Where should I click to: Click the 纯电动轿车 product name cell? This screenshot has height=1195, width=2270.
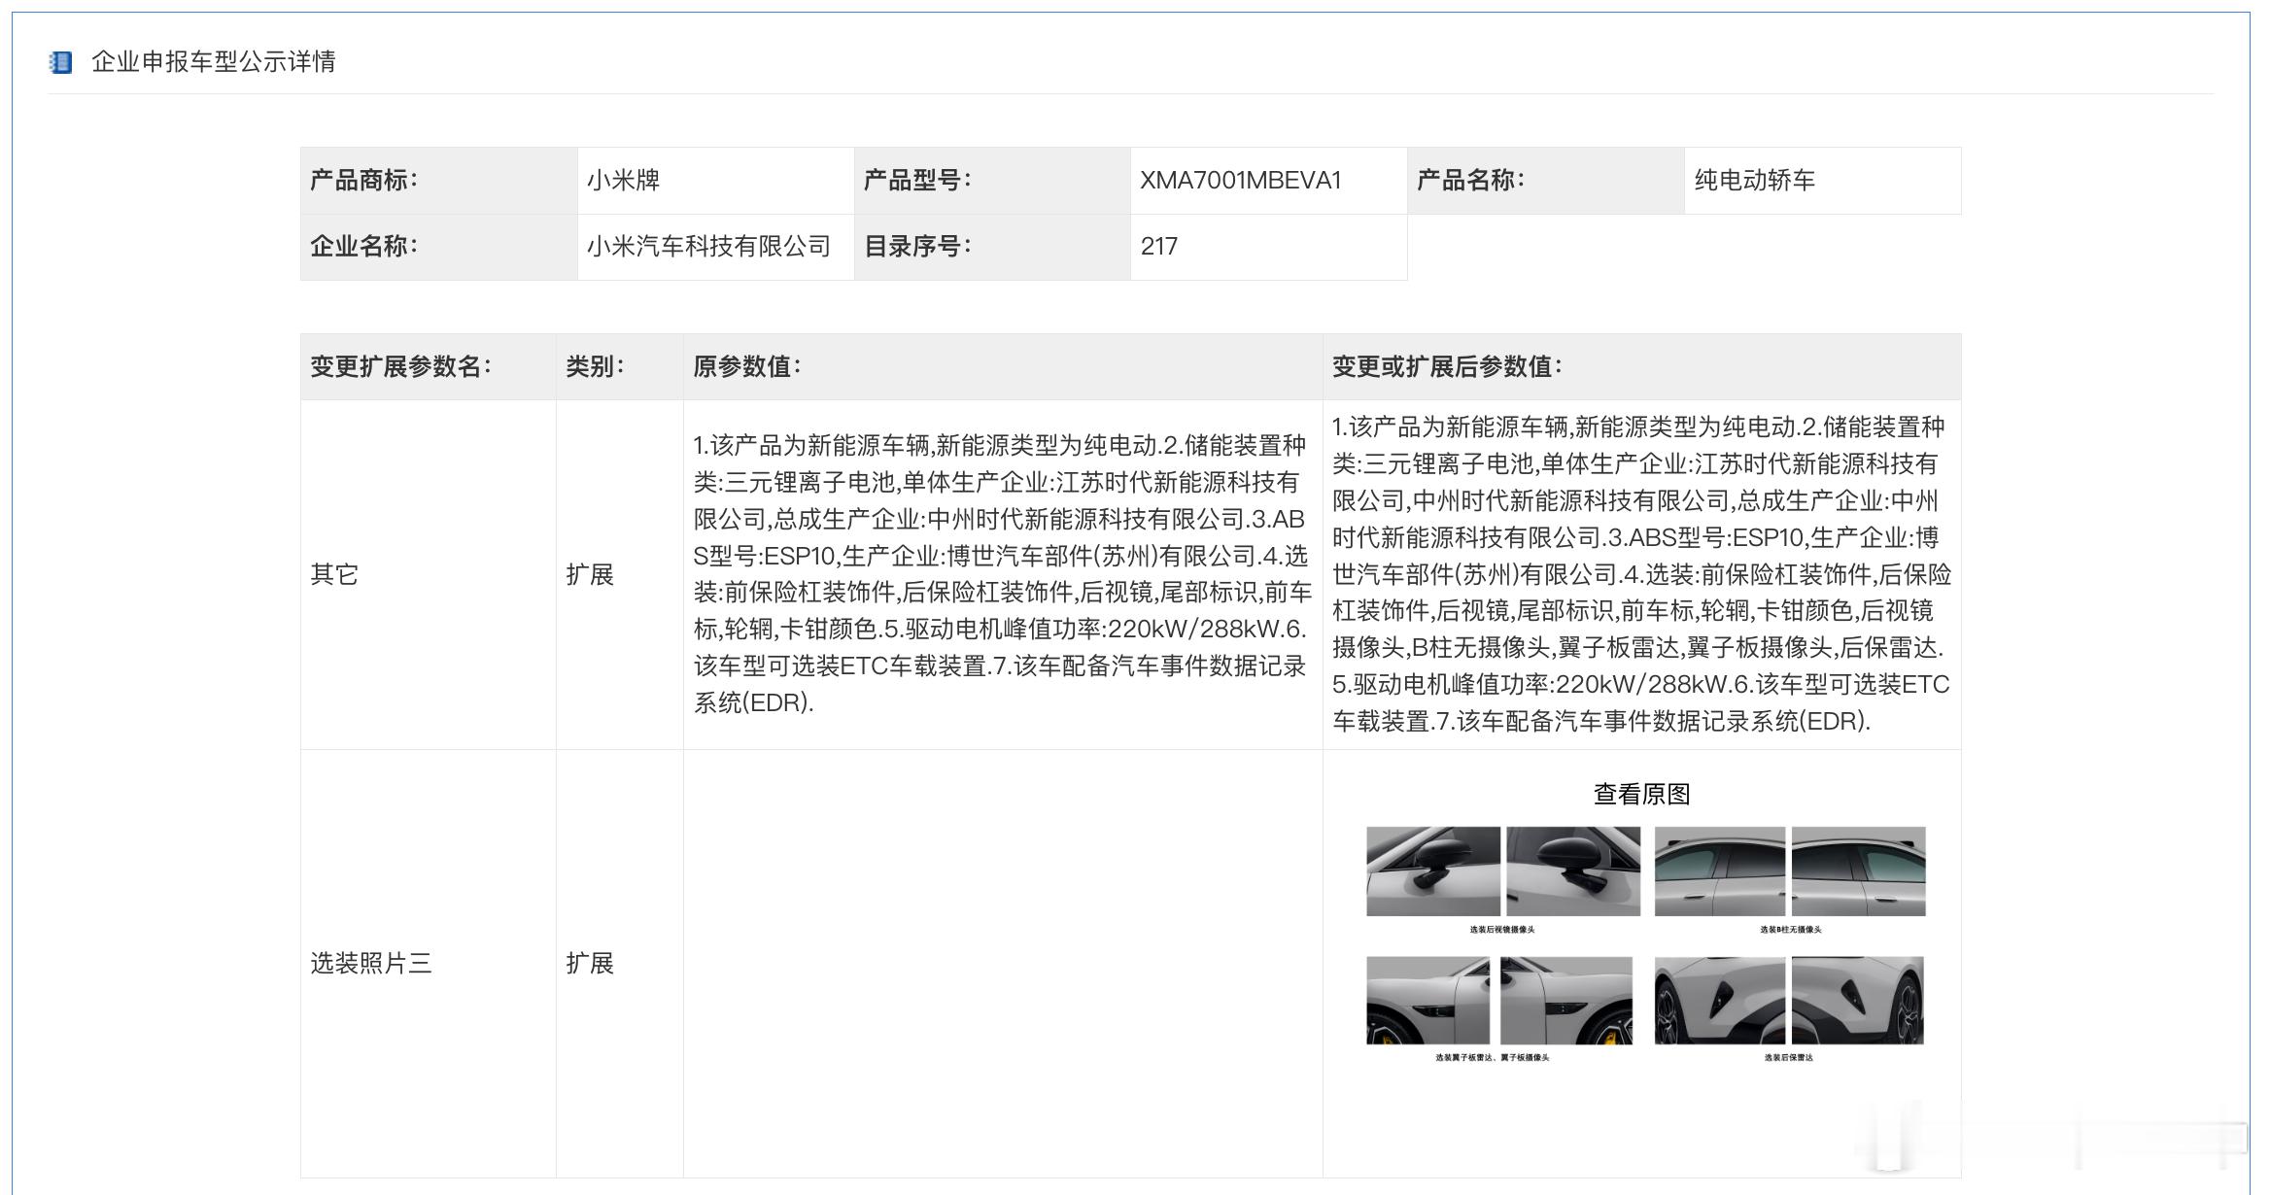[1754, 181]
